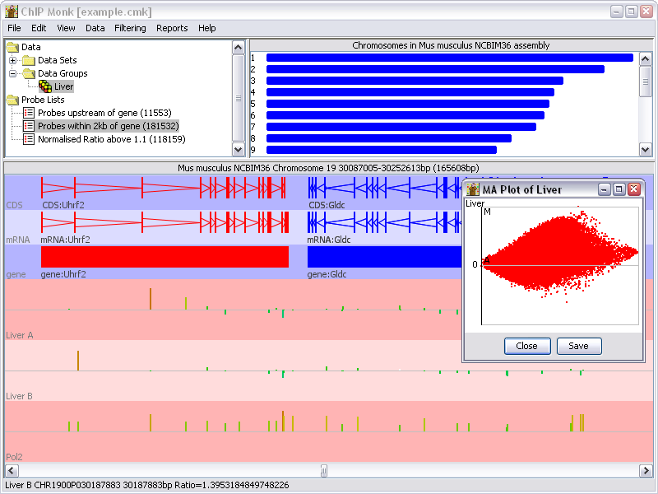Open the Data menu

[95, 28]
